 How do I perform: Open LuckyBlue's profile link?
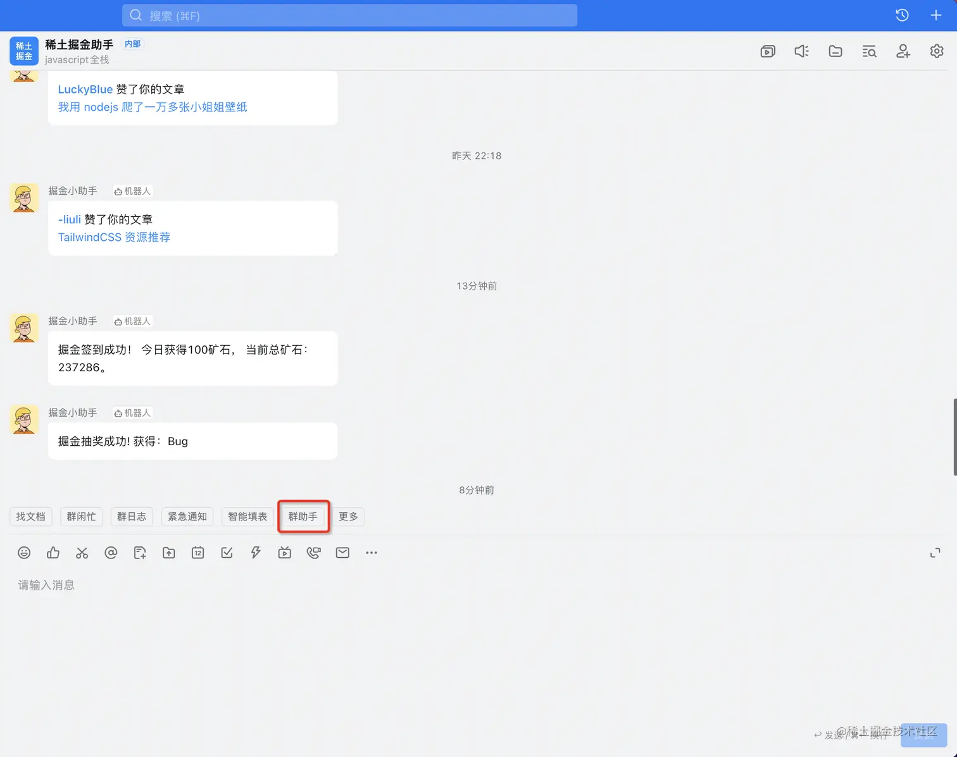[85, 89]
